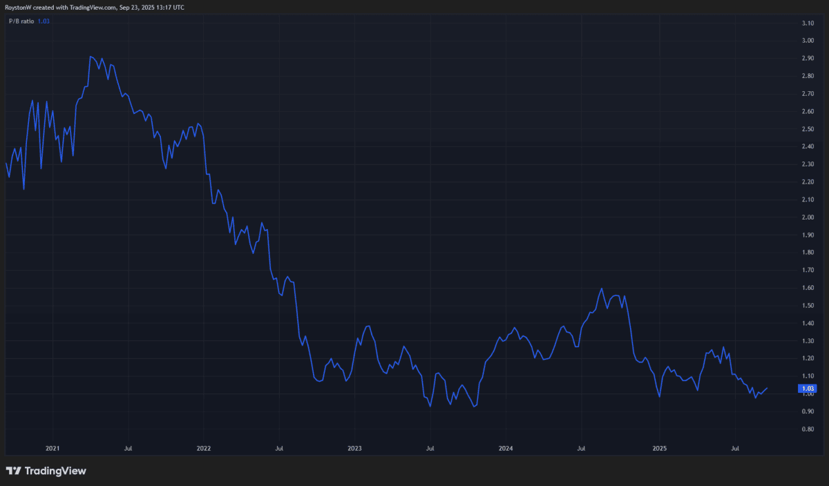Screen dimensions: 829x486
Task: Click the 2.00 price scale label
Action: click(x=808, y=217)
